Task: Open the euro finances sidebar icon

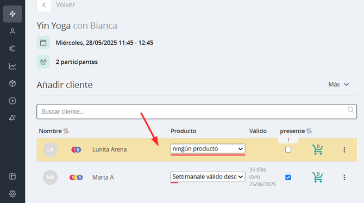Action: click(12, 49)
